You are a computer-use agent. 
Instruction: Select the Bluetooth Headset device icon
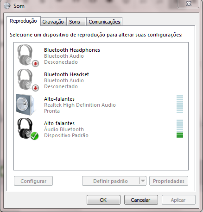point(27,80)
